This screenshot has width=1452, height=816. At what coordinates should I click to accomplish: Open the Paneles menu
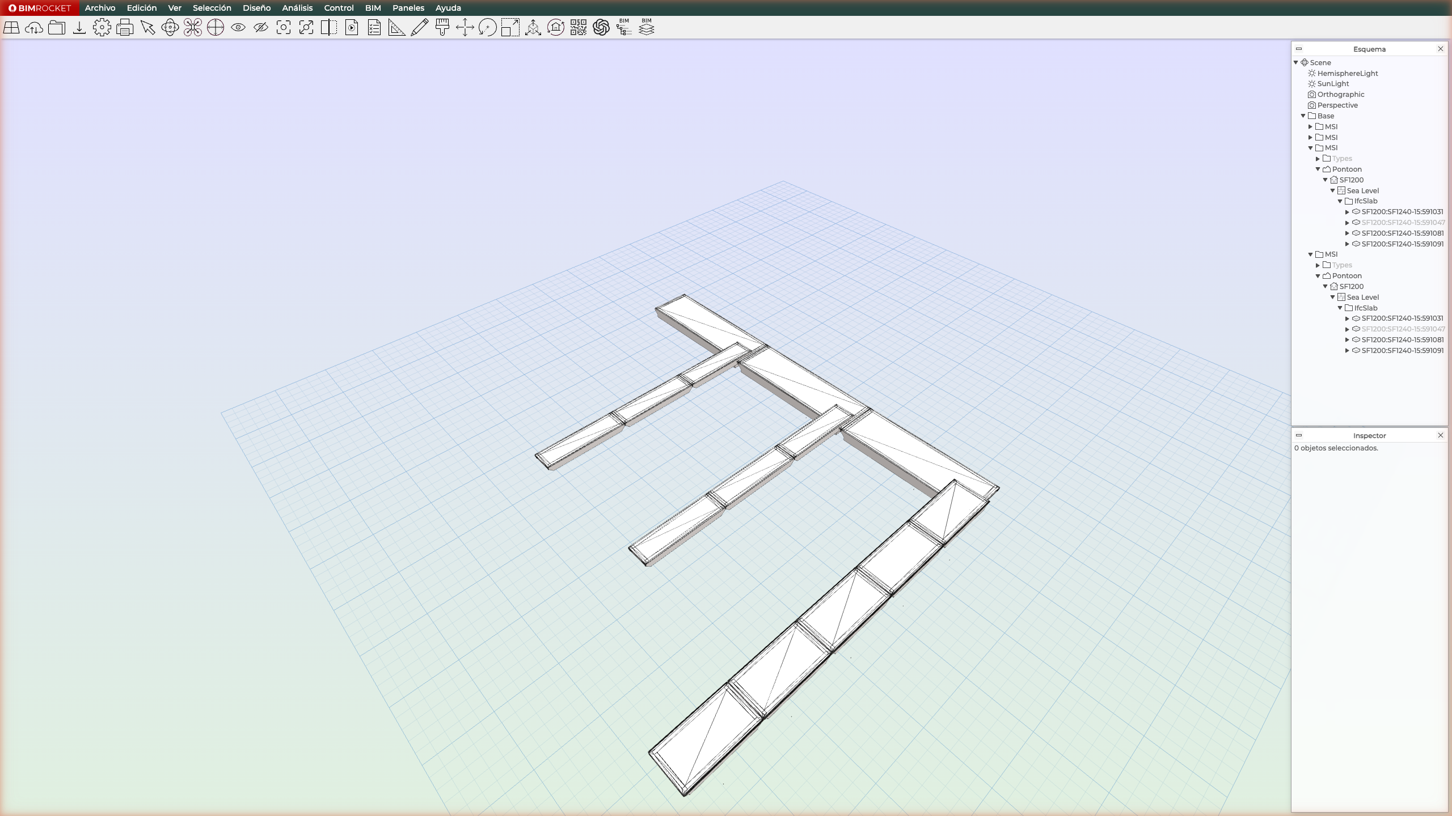point(408,8)
